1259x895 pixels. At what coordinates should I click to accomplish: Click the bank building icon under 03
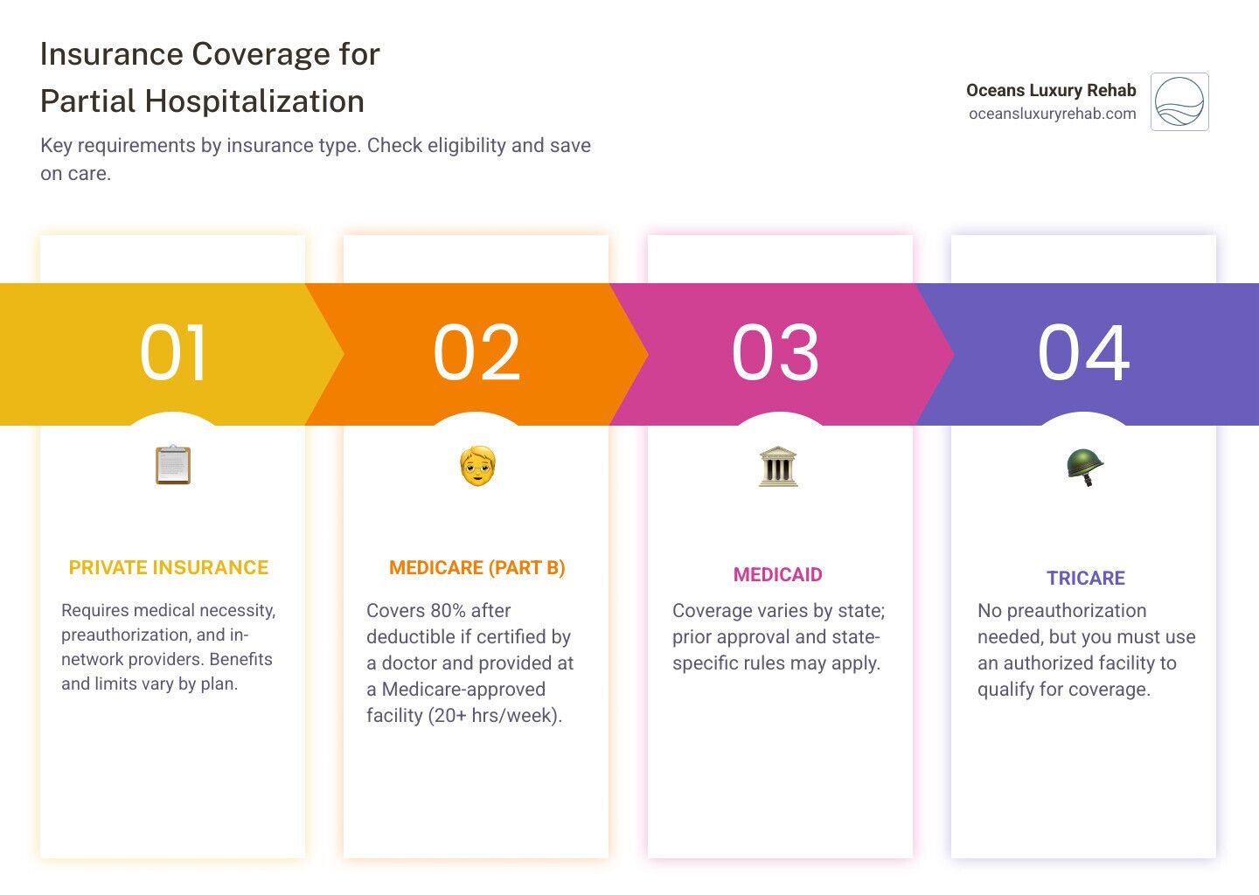click(x=778, y=466)
